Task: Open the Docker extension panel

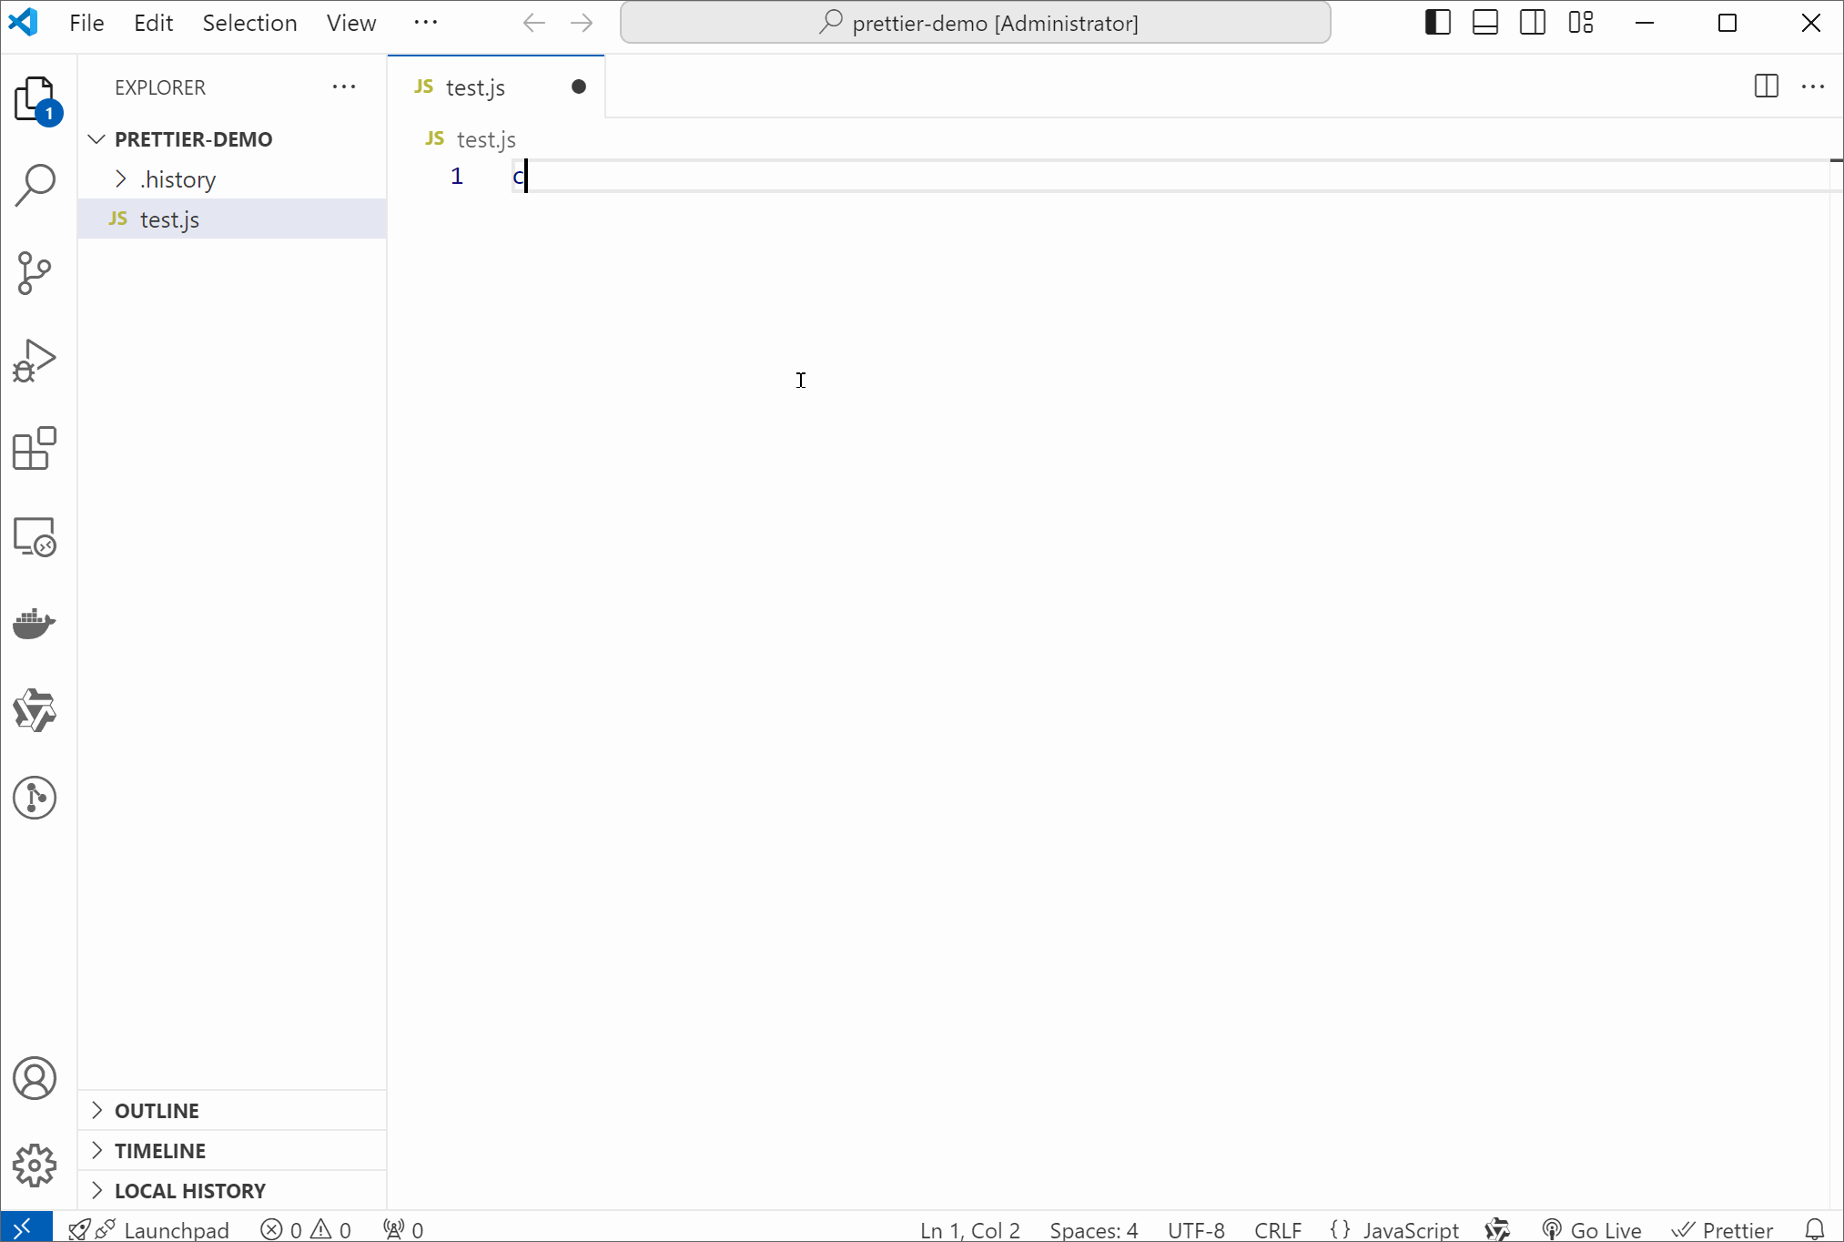Action: [35, 623]
